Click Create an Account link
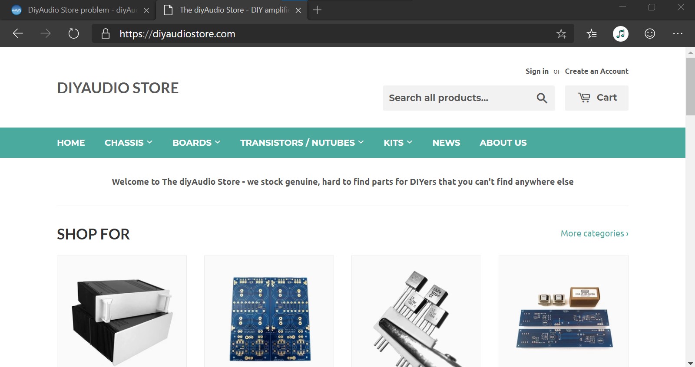Screen dimensions: 695x367 tap(596, 71)
